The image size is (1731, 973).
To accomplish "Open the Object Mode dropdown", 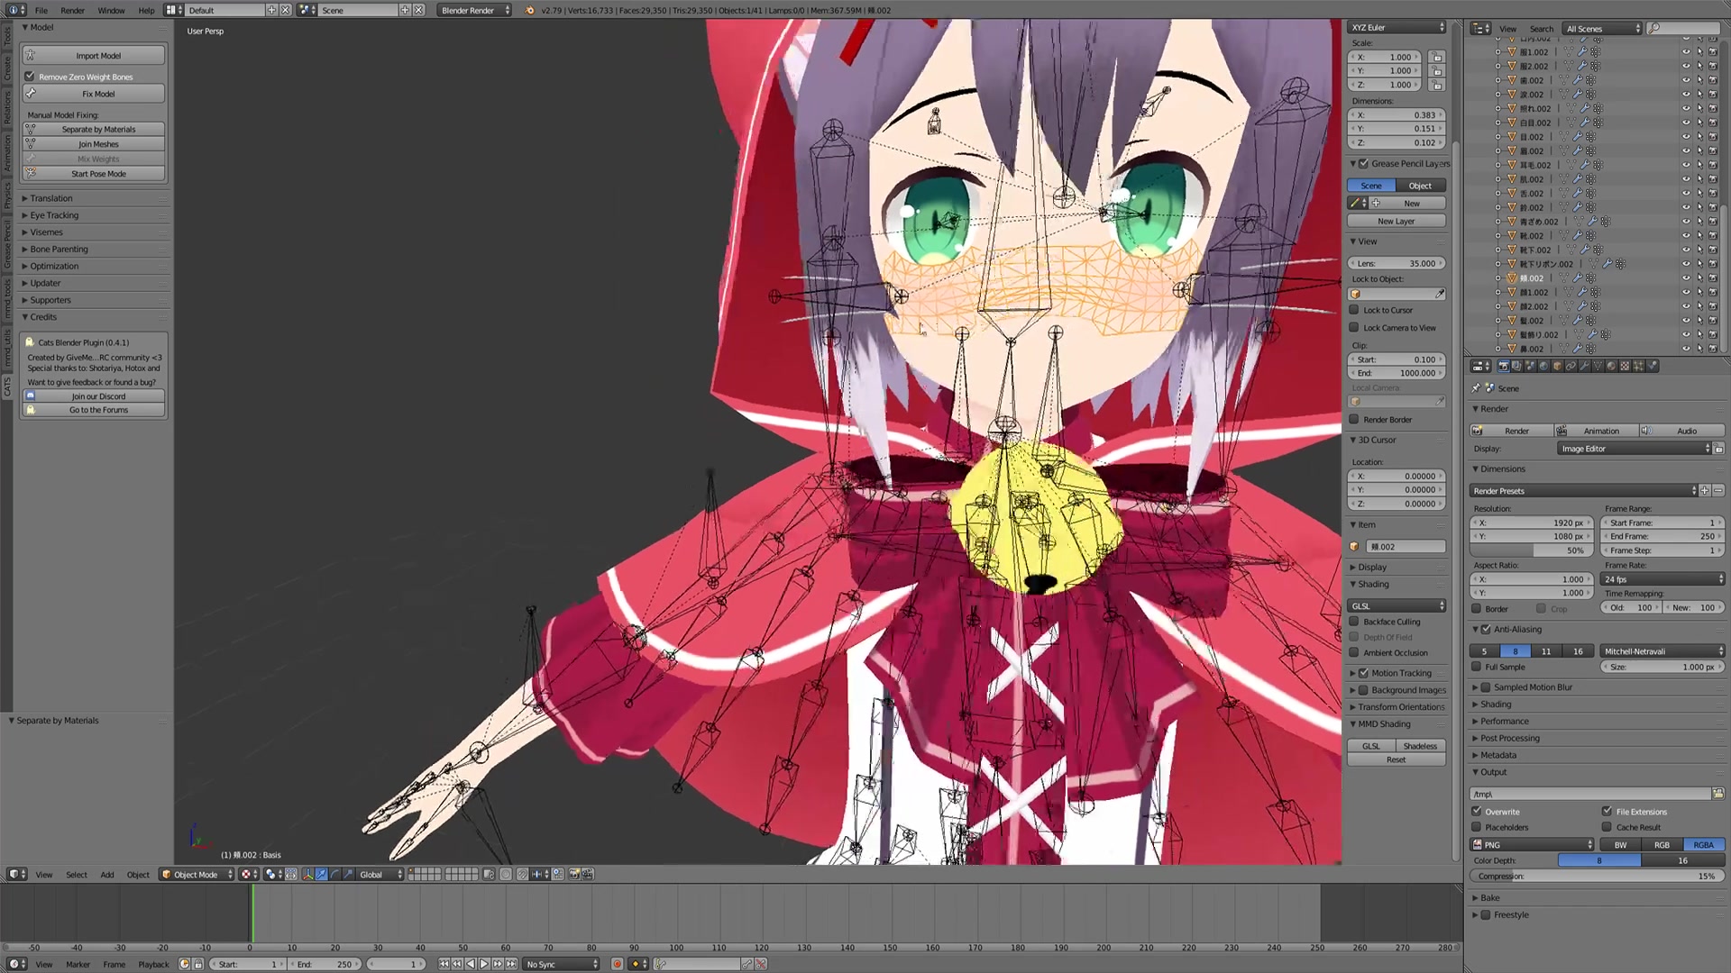I will [x=197, y=874].
